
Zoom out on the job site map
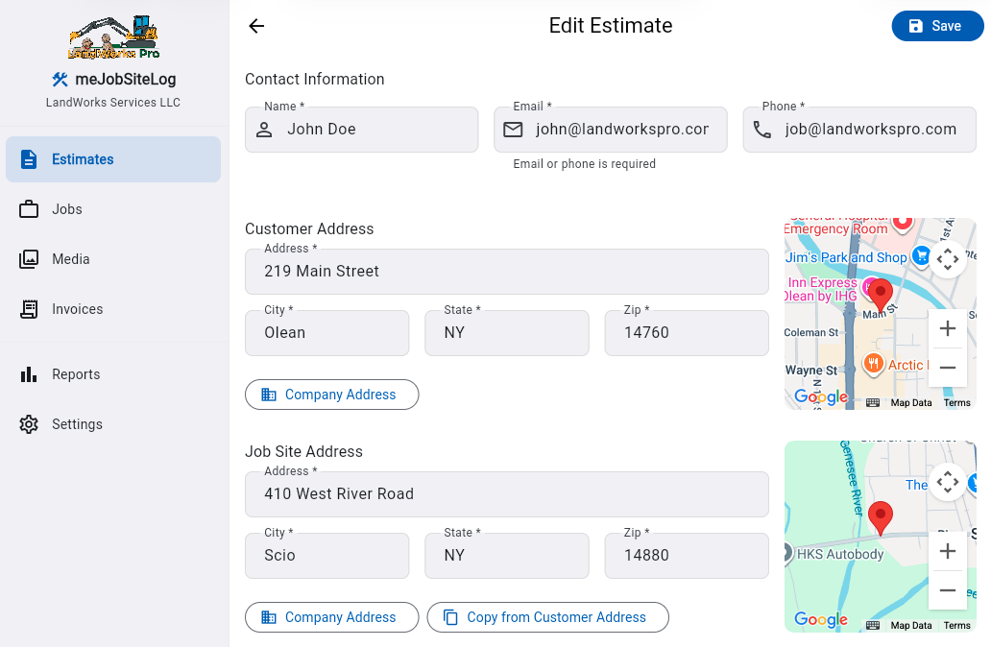click(948, 590)
